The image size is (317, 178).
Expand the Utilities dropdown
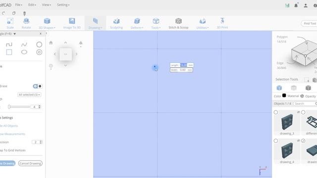pyautogui.click(x=203, y=23)
